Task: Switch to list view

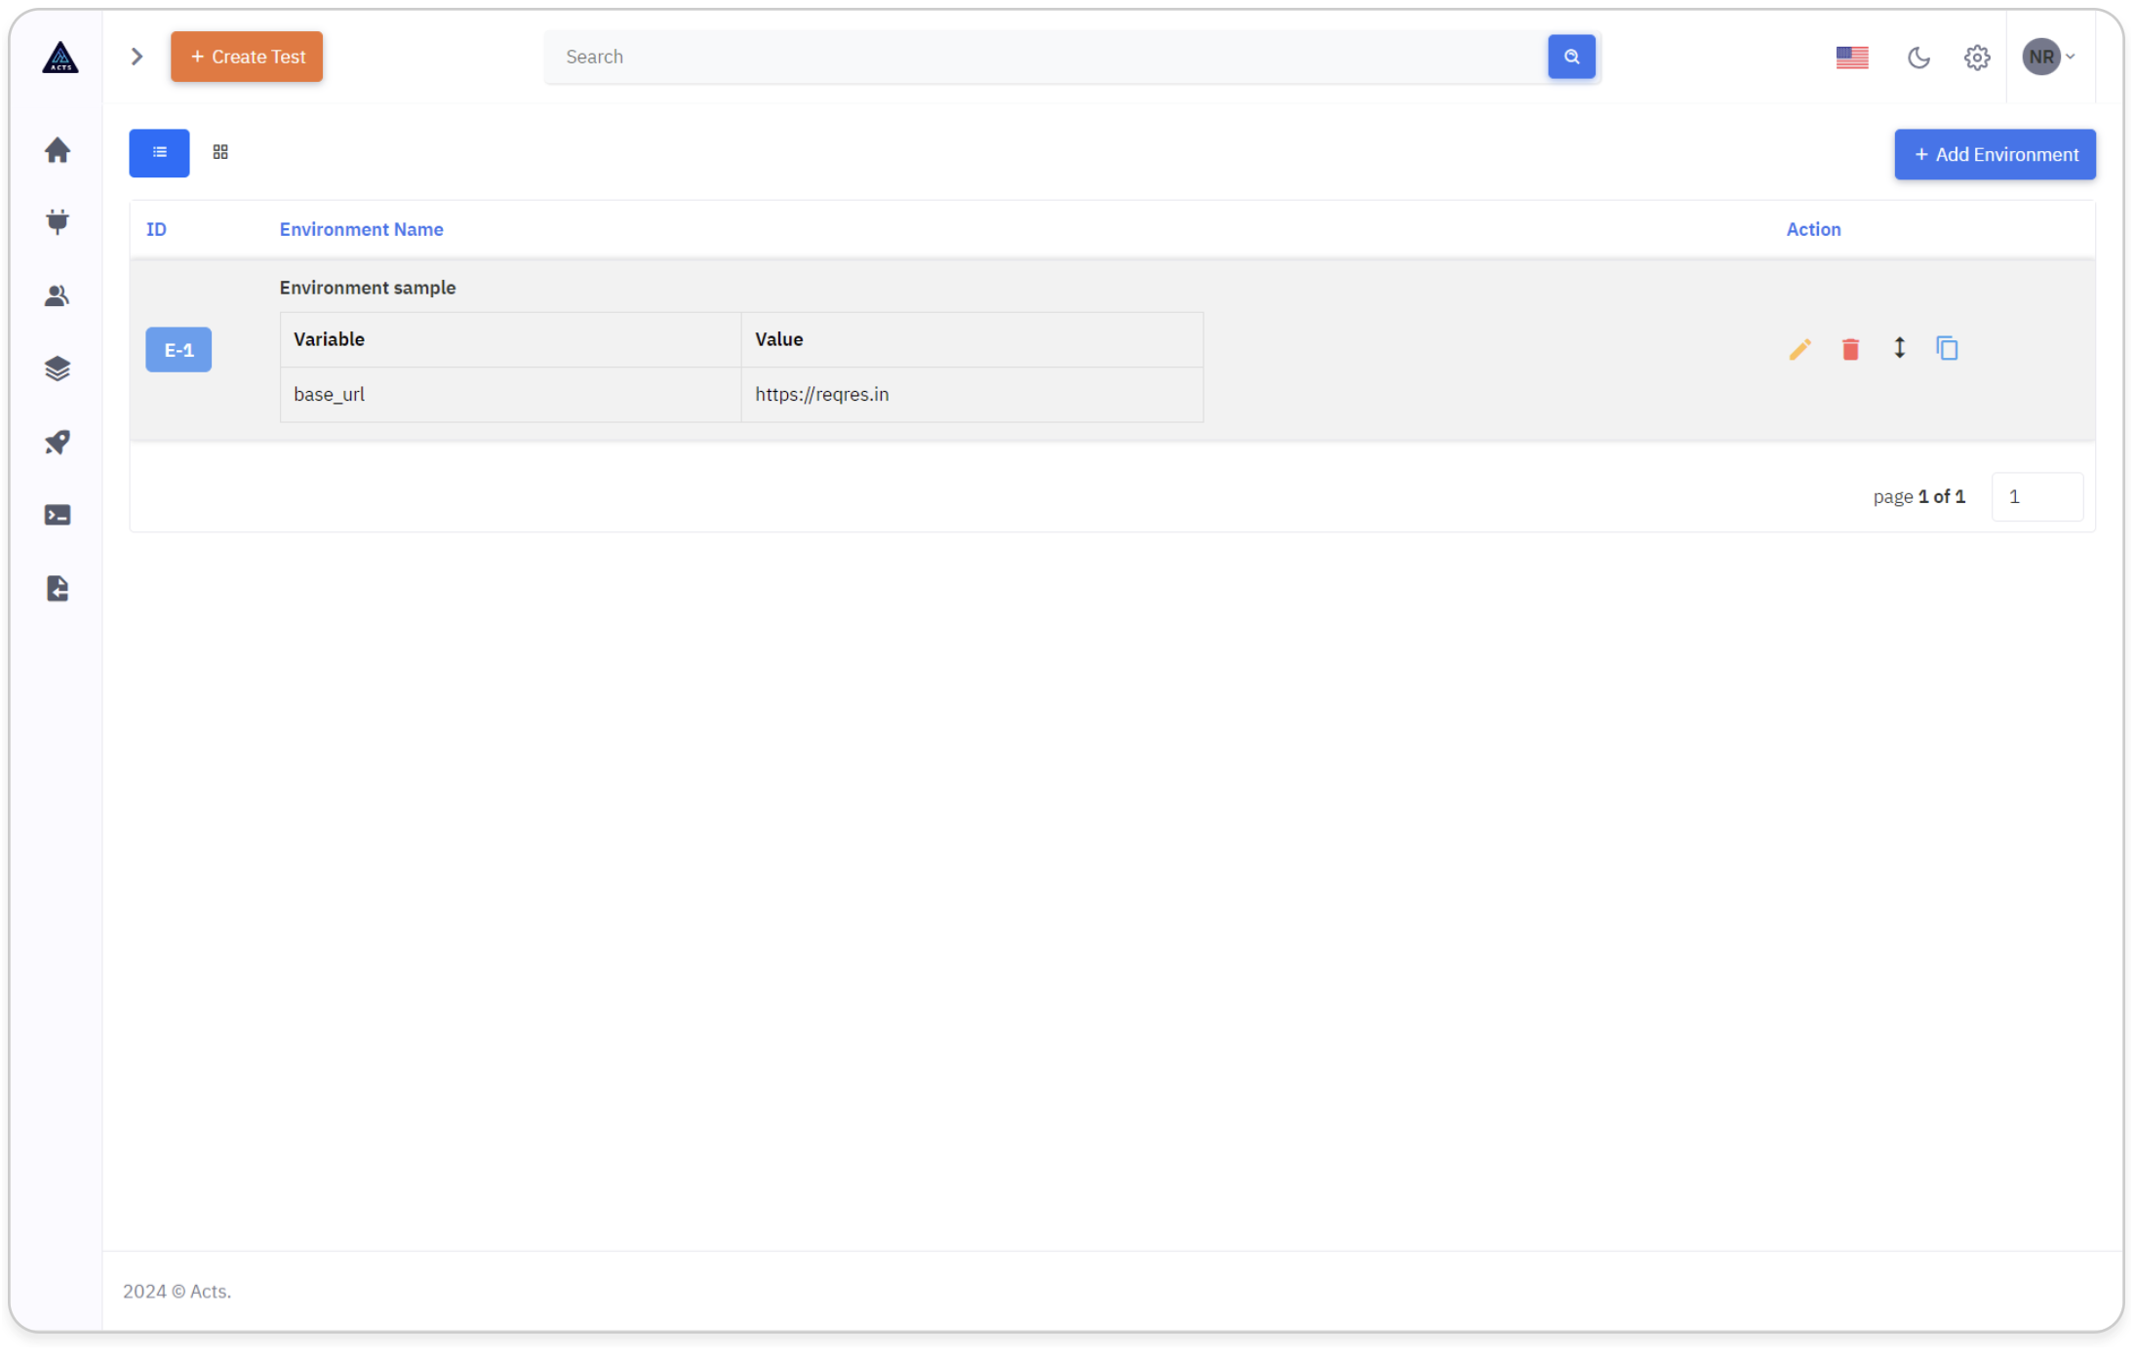Action: click(159, 153)
